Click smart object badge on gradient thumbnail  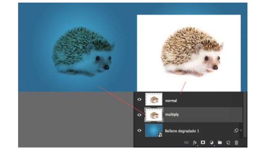(160, 135)
